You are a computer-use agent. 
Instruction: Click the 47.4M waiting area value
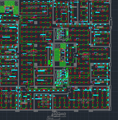[x=99, y=55]
